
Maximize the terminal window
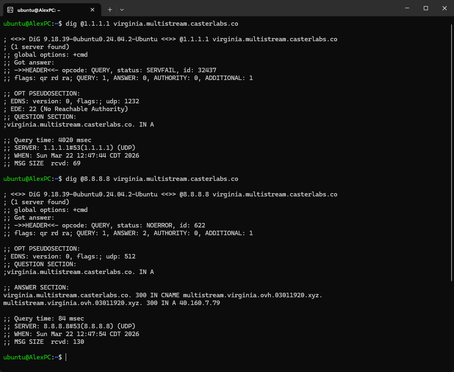click(x=425, y=9)
